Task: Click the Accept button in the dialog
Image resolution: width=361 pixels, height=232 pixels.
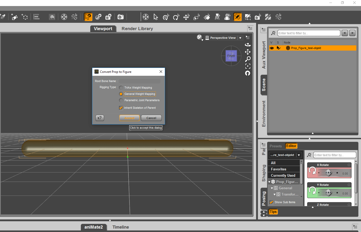Action: (x=129, y=118)
